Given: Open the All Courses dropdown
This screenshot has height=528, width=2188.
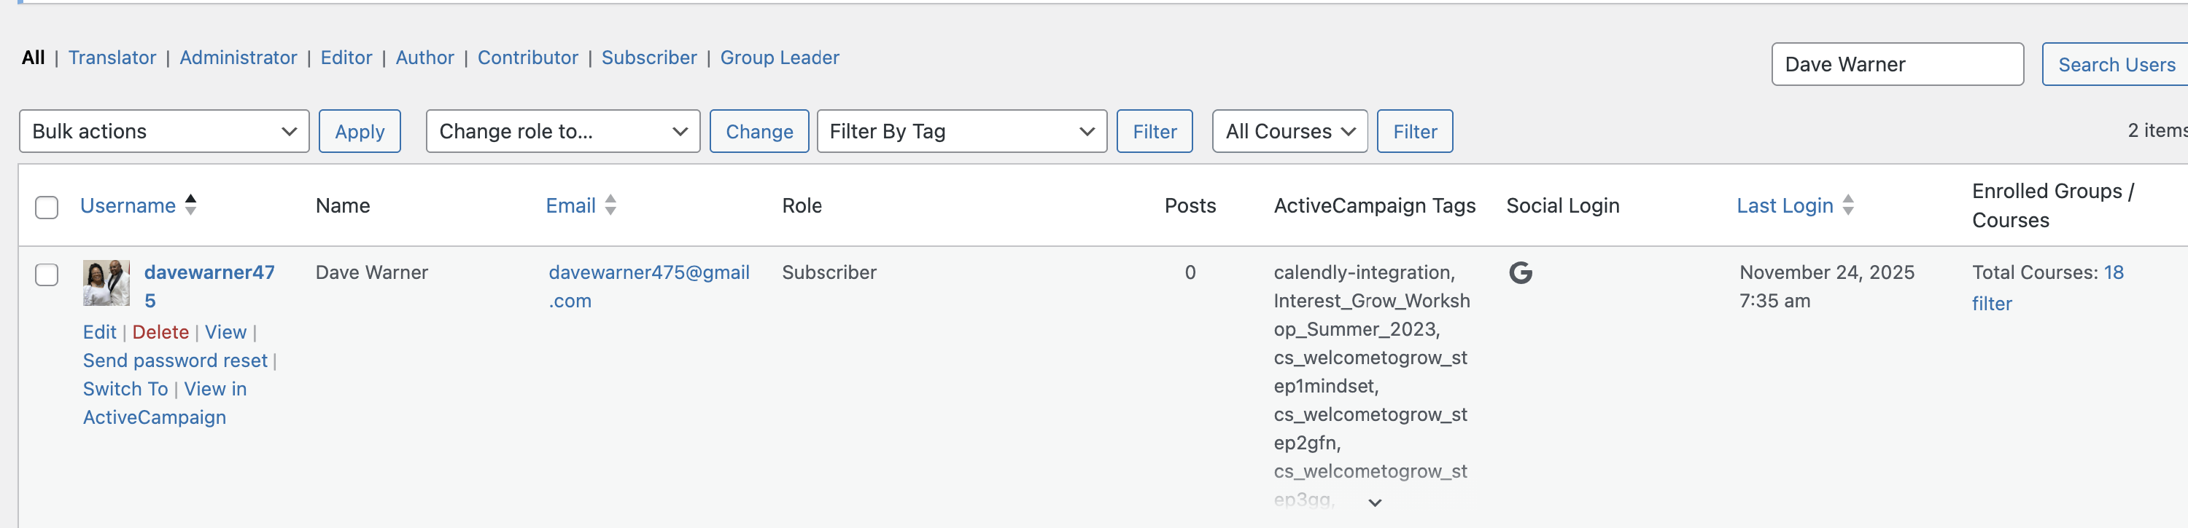Looking at the screenshot, I should point(1289,131).
